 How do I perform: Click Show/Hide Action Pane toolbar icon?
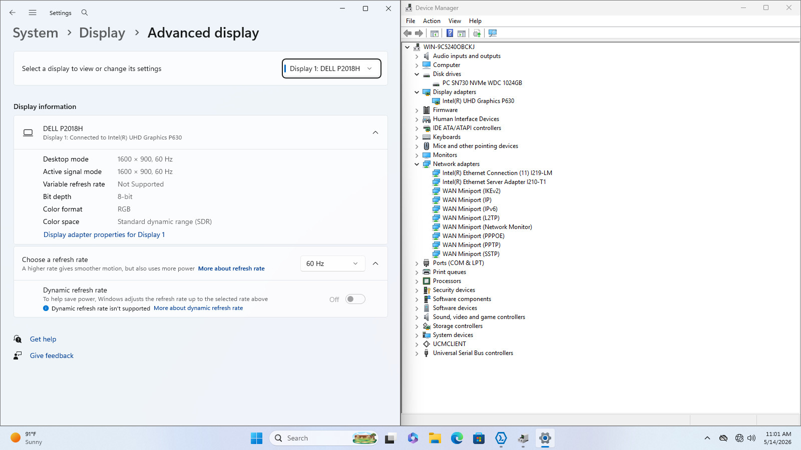462,33
